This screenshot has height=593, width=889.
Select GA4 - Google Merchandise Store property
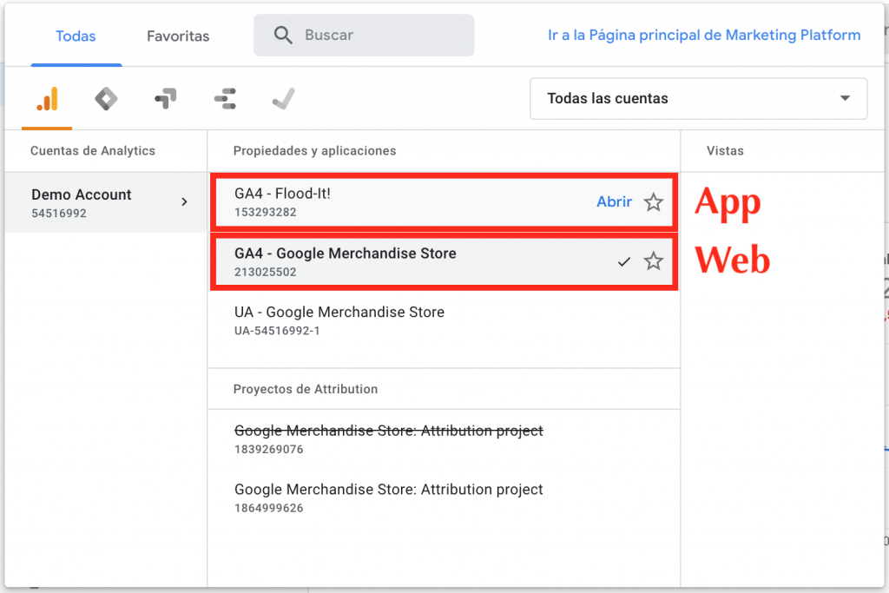pyautogui.click(x=444, y=261)
